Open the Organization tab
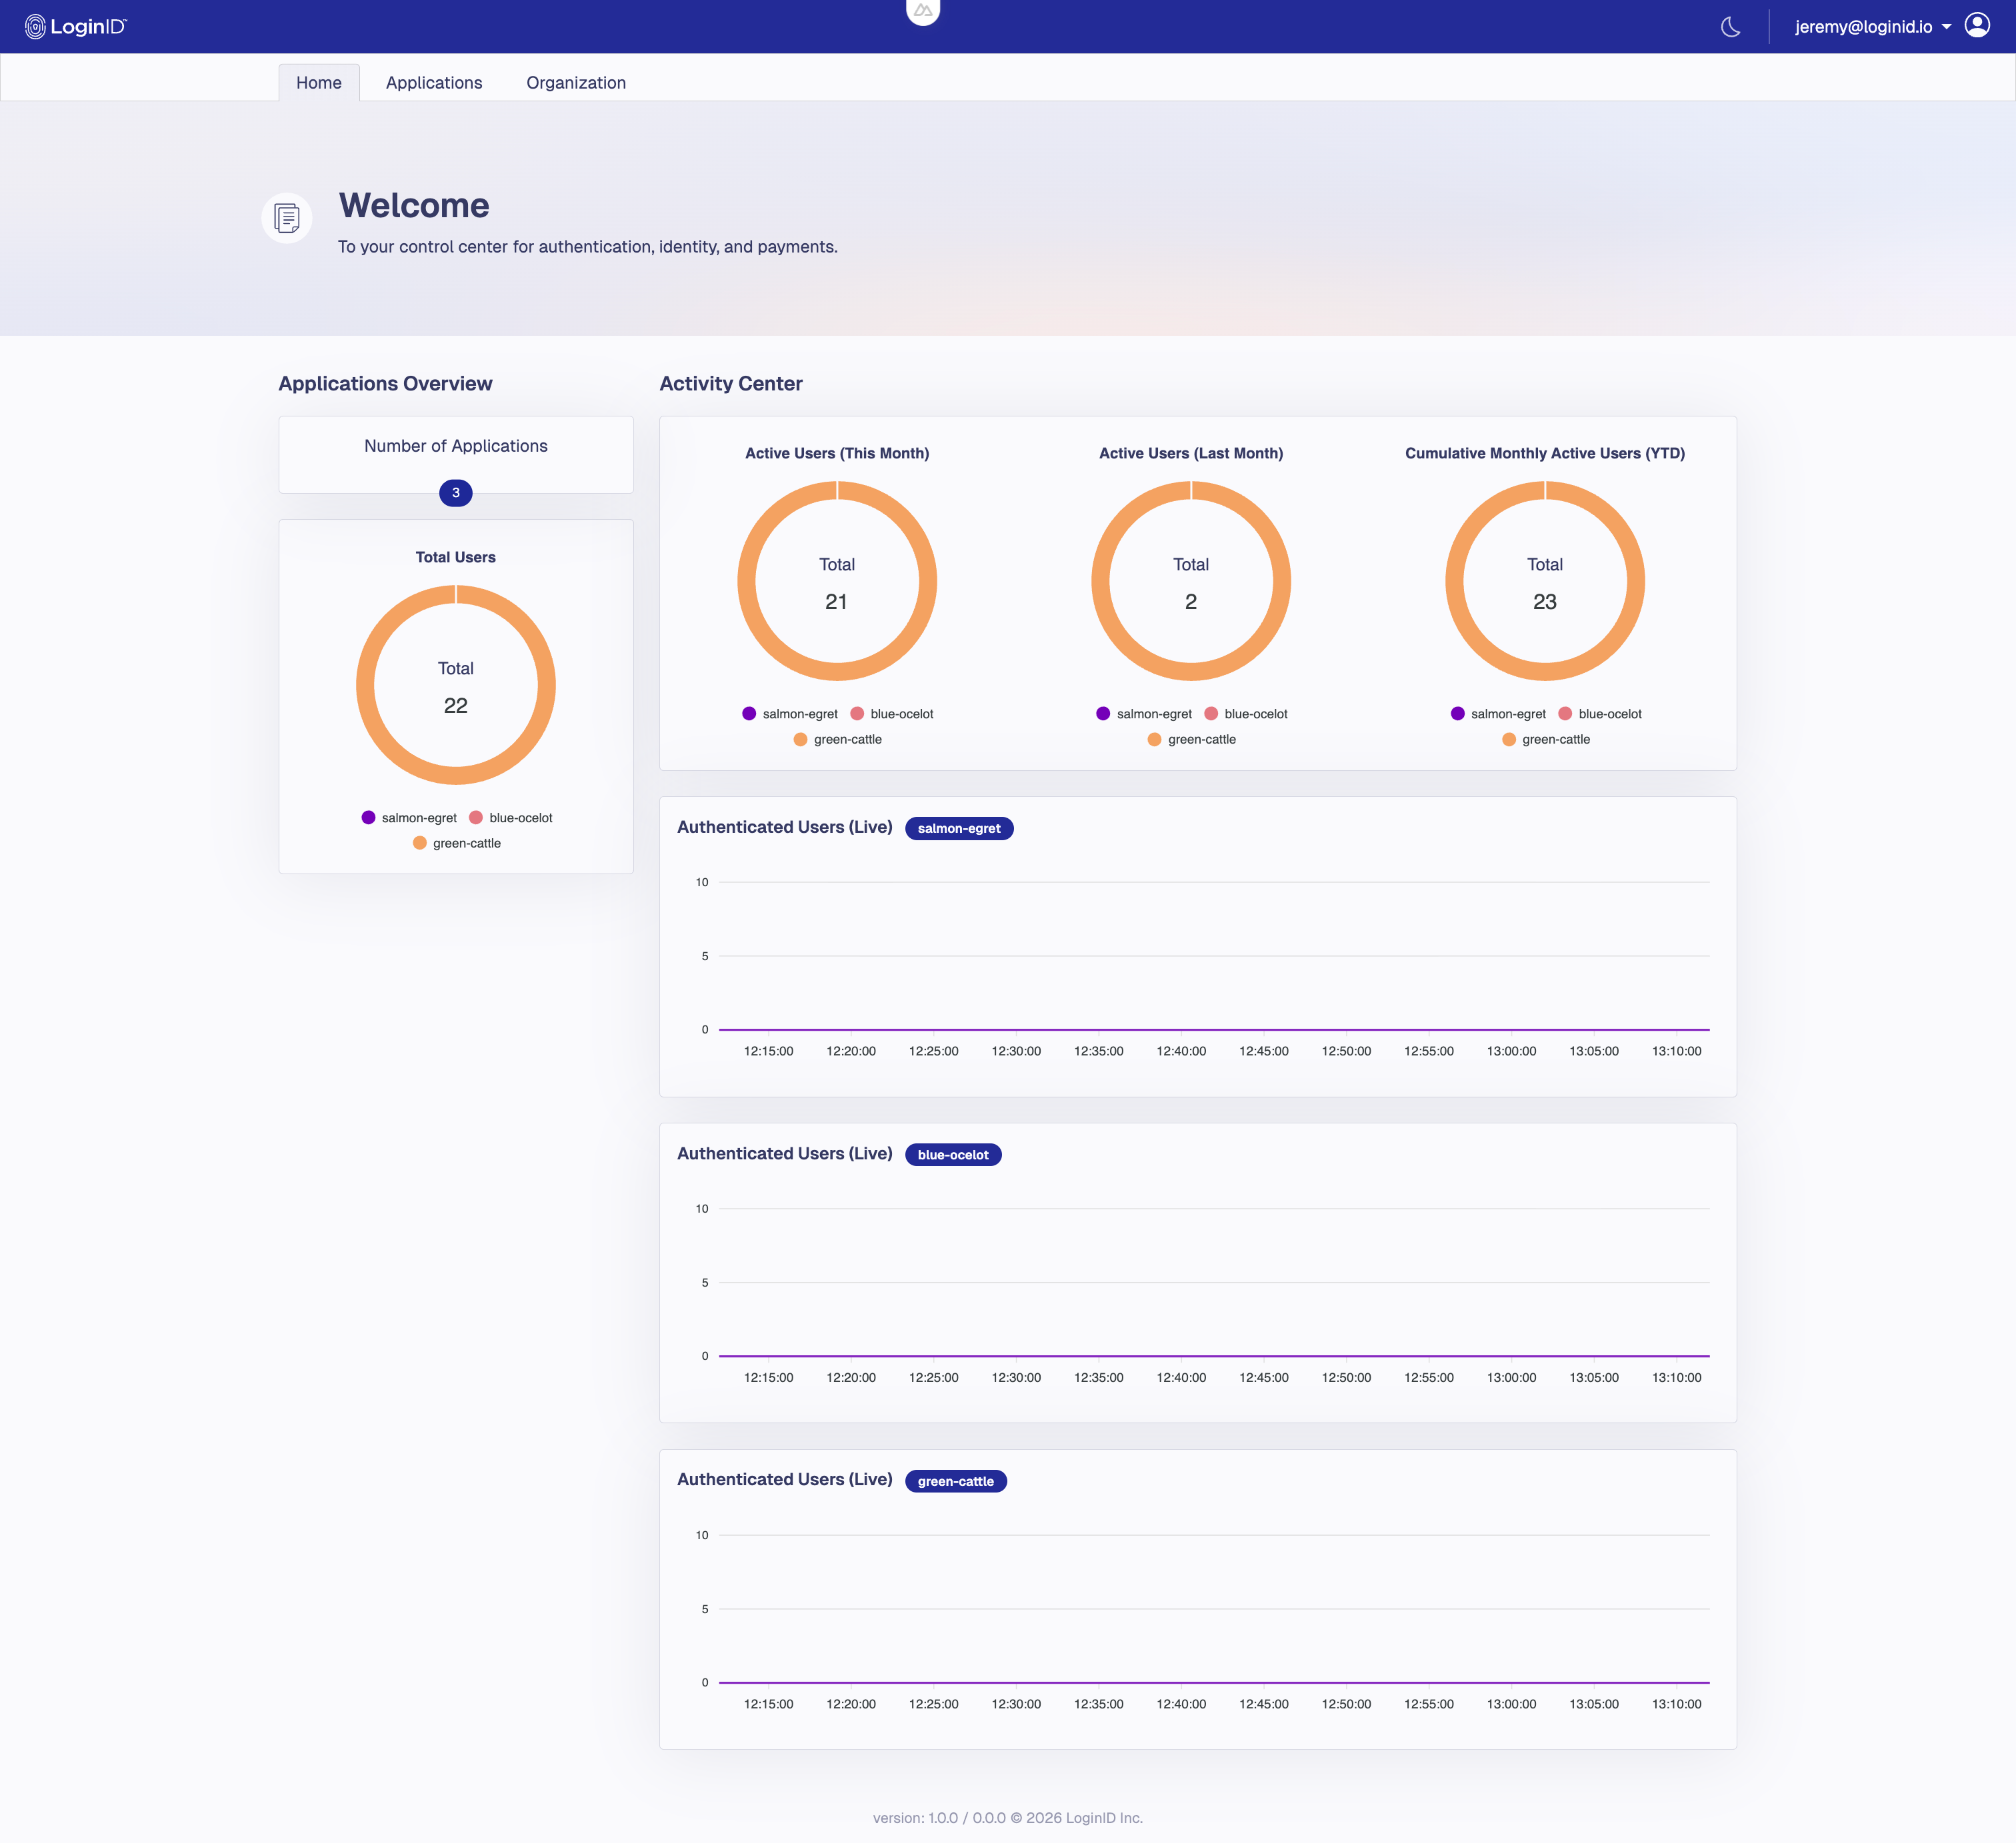Image resolution: width=2016 pixels, height=1843 pixels. click(x=576, y=83)
